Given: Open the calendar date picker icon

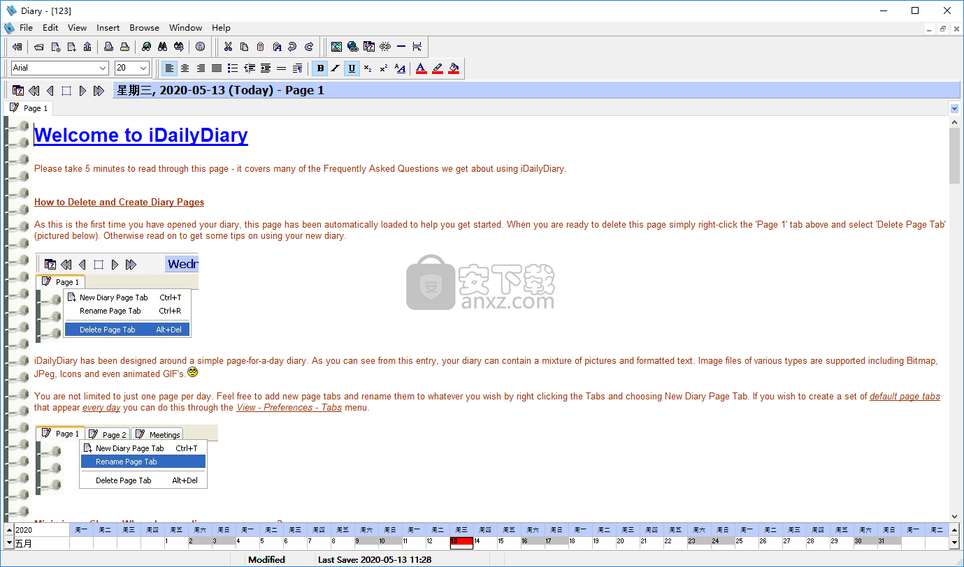Looking at the screenshot, I should (18, 90).
